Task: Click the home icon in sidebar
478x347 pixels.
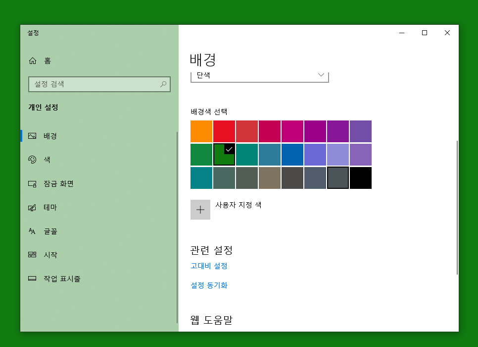Action: coord(33,61)
